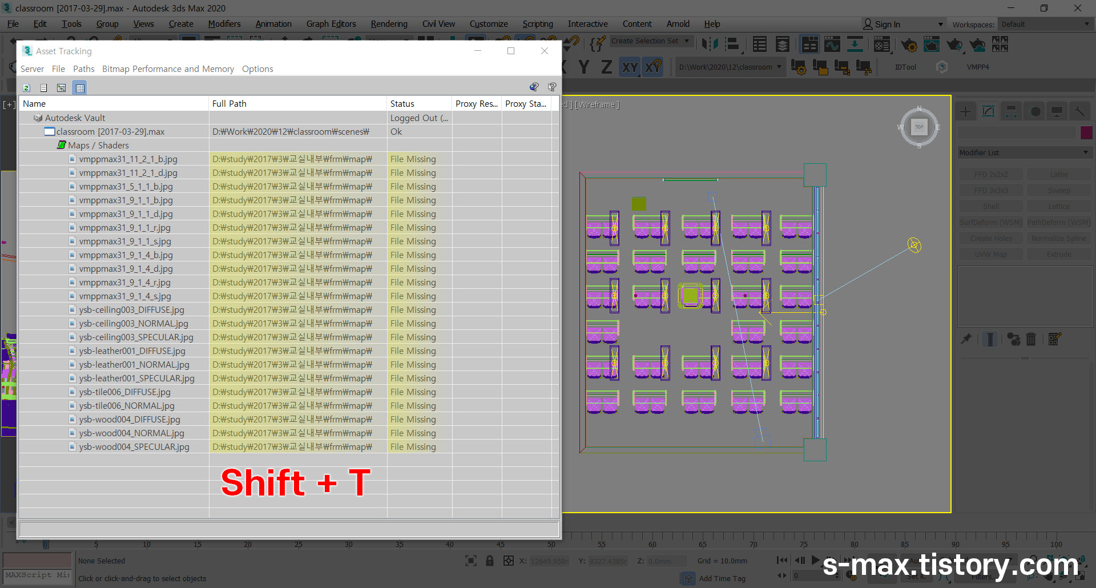
Task: Click the Edit Named Selection Sets icon
Action: pos(597,43)
